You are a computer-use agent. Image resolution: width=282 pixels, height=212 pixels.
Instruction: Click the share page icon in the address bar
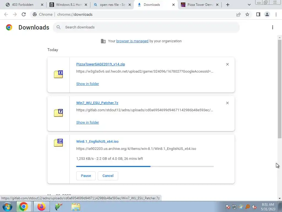238,14
